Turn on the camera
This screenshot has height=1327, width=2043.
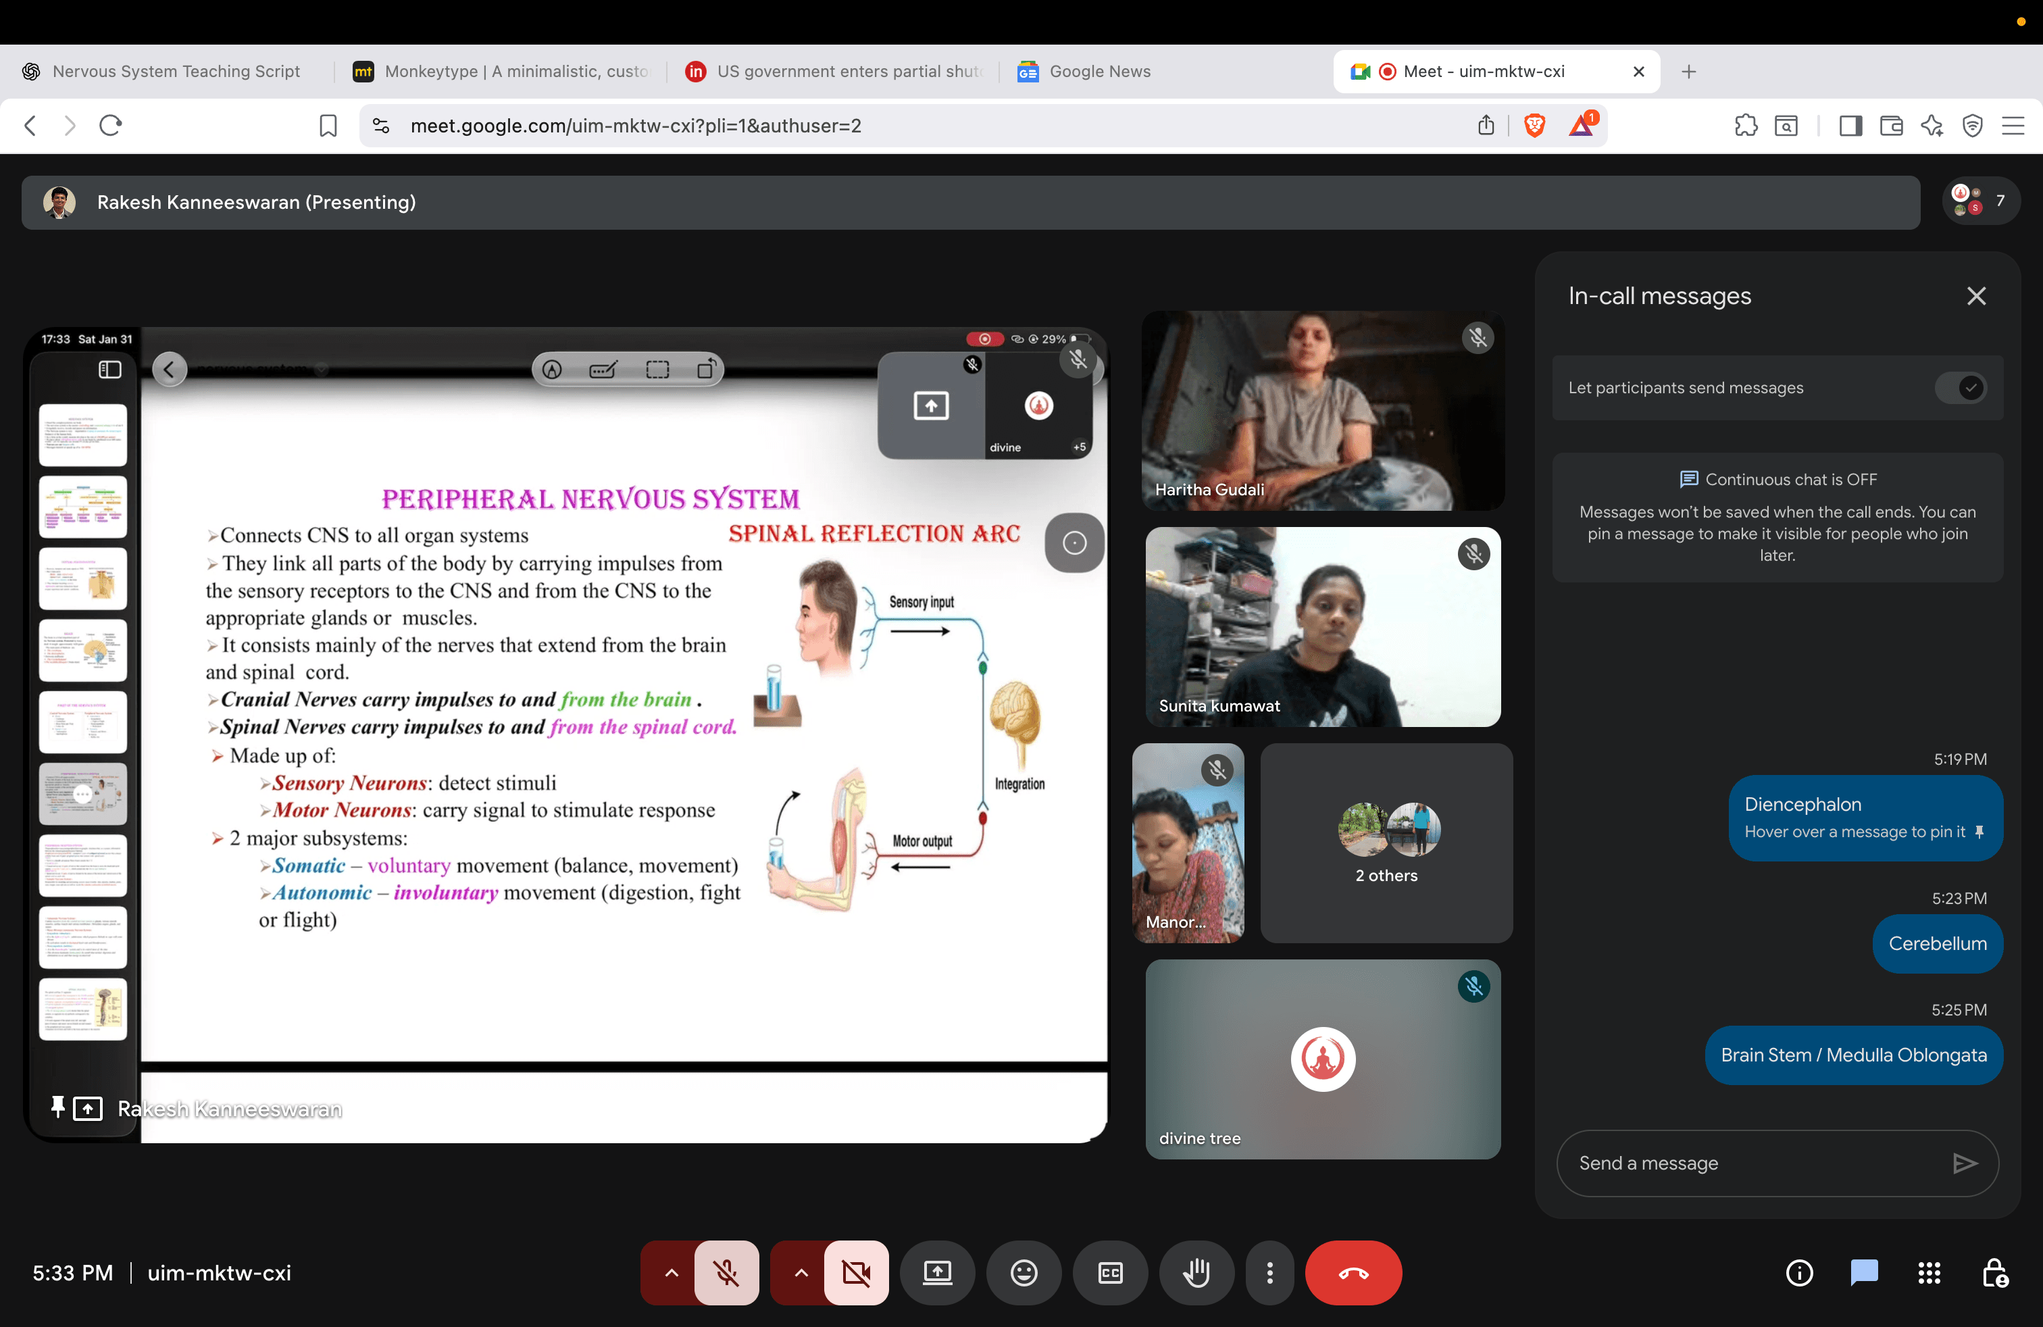point(856,1272)
